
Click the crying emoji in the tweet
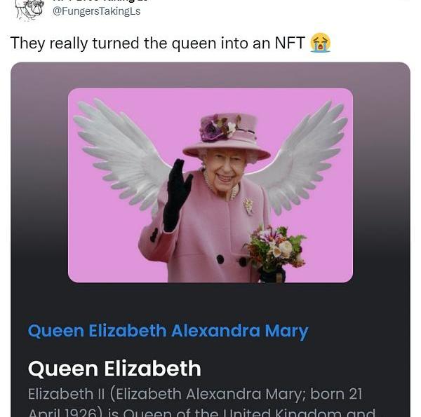tap(320, 43)
